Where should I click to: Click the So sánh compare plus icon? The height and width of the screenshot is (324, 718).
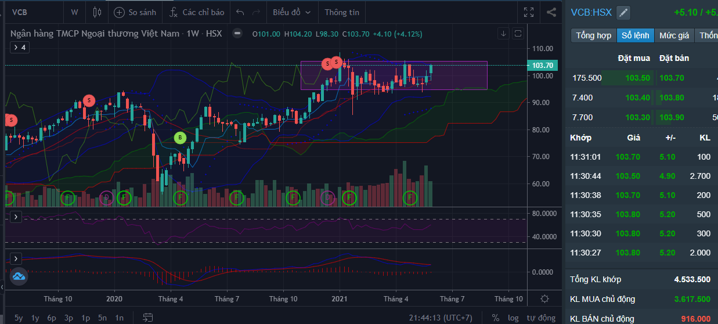119,12
